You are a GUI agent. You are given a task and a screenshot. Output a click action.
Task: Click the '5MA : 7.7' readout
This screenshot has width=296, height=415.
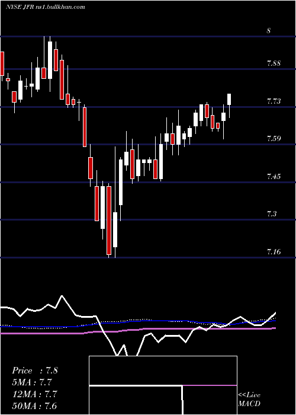click(32, 382)
